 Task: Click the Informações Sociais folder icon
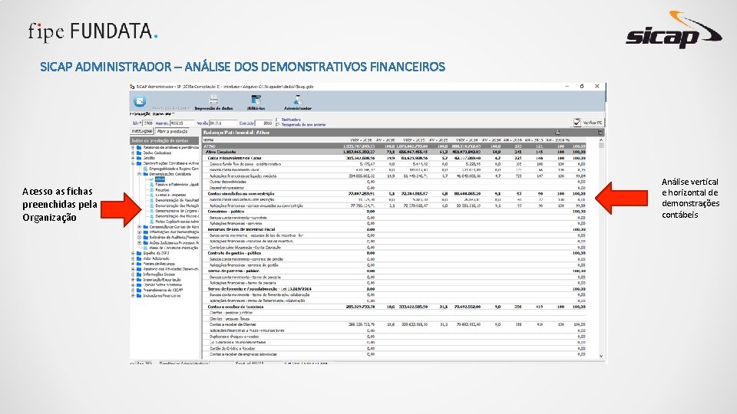[x=139, y=274]
